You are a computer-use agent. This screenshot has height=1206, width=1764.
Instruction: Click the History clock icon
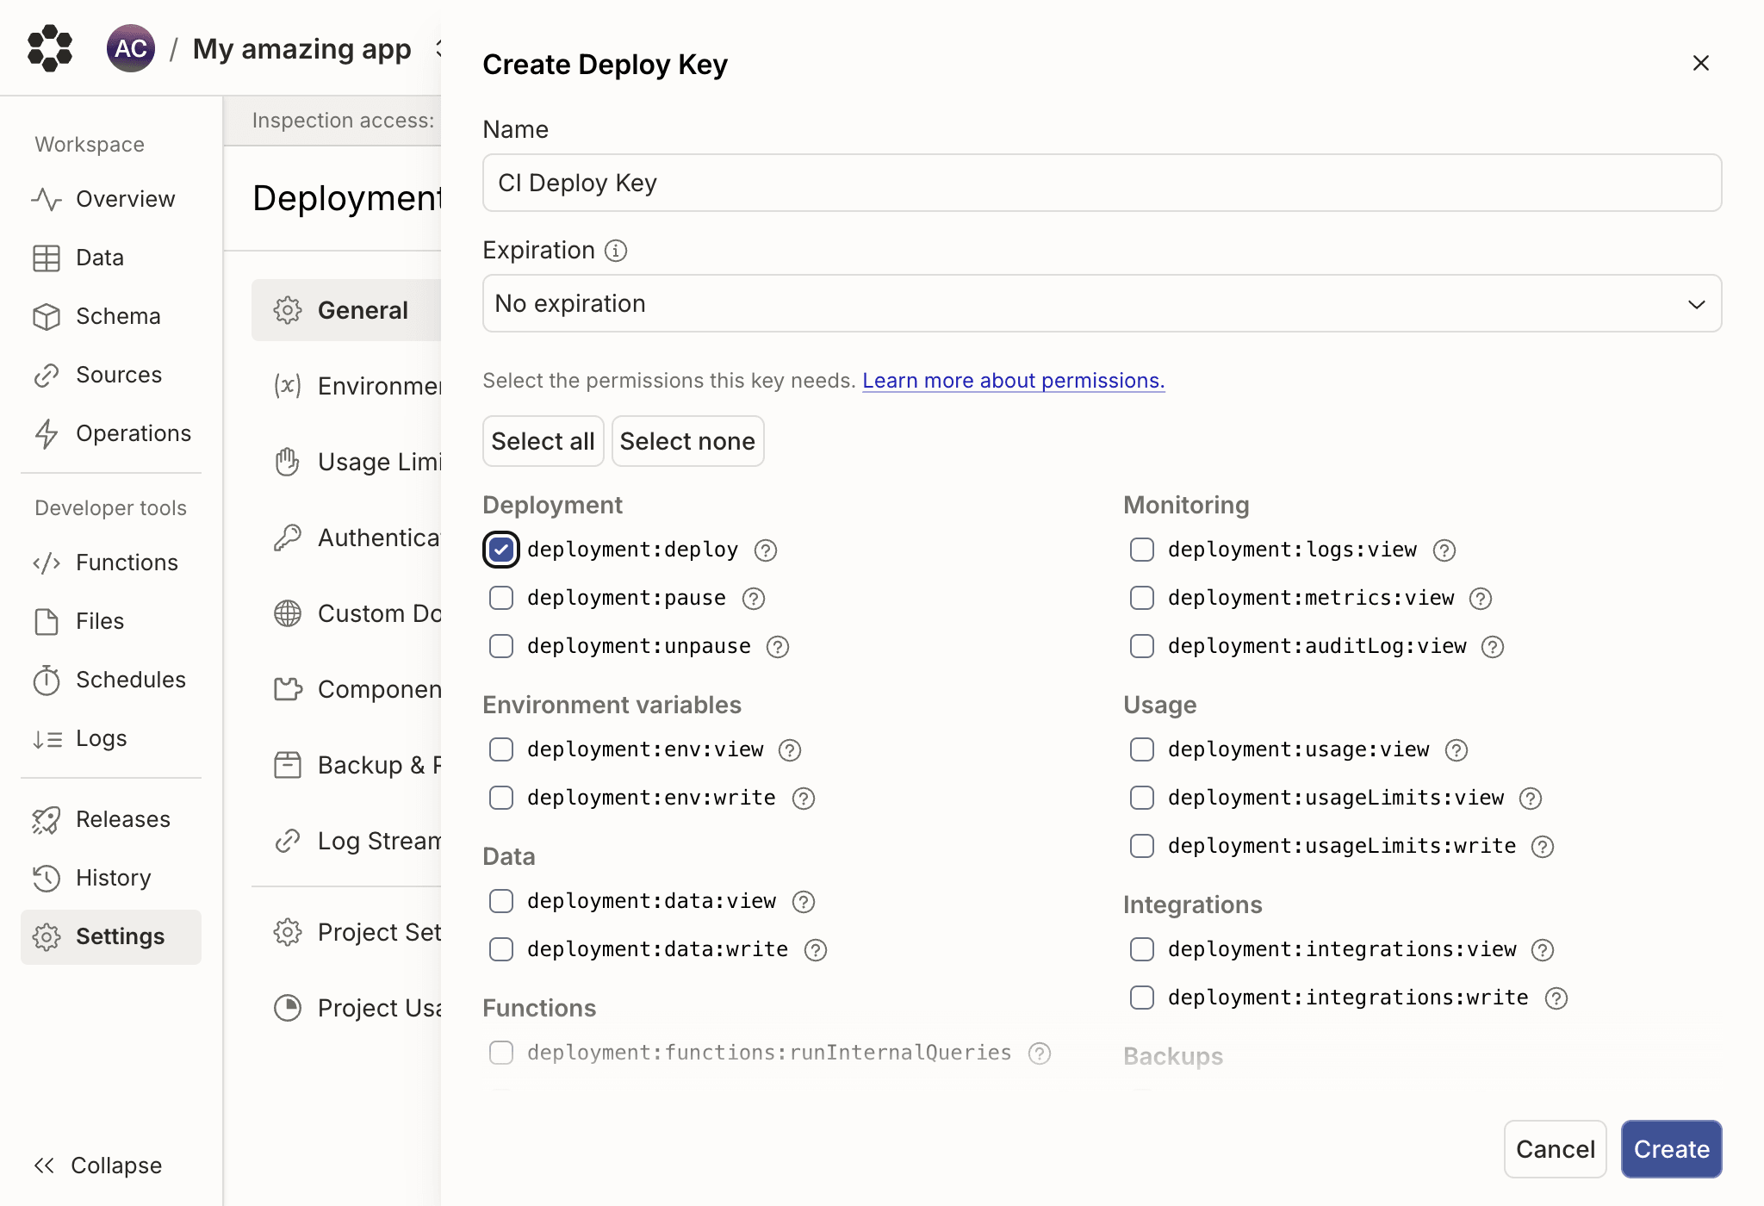[x=47, y=878]
